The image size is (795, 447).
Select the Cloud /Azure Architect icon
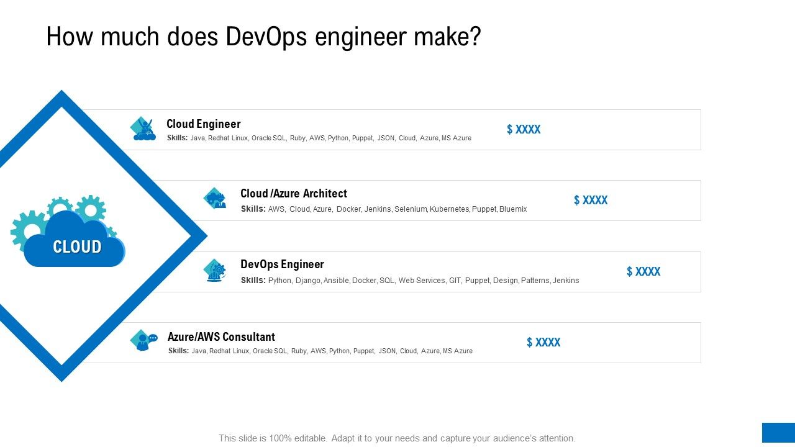pyautogui.click(x=216, y=199)
